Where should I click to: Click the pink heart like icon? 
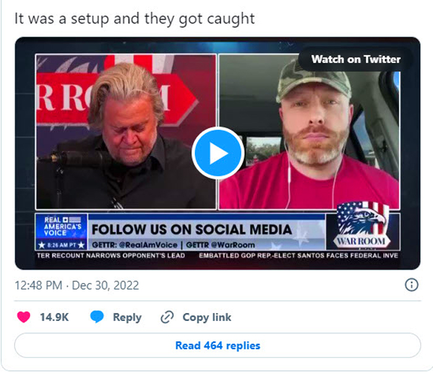pos(24,317)
